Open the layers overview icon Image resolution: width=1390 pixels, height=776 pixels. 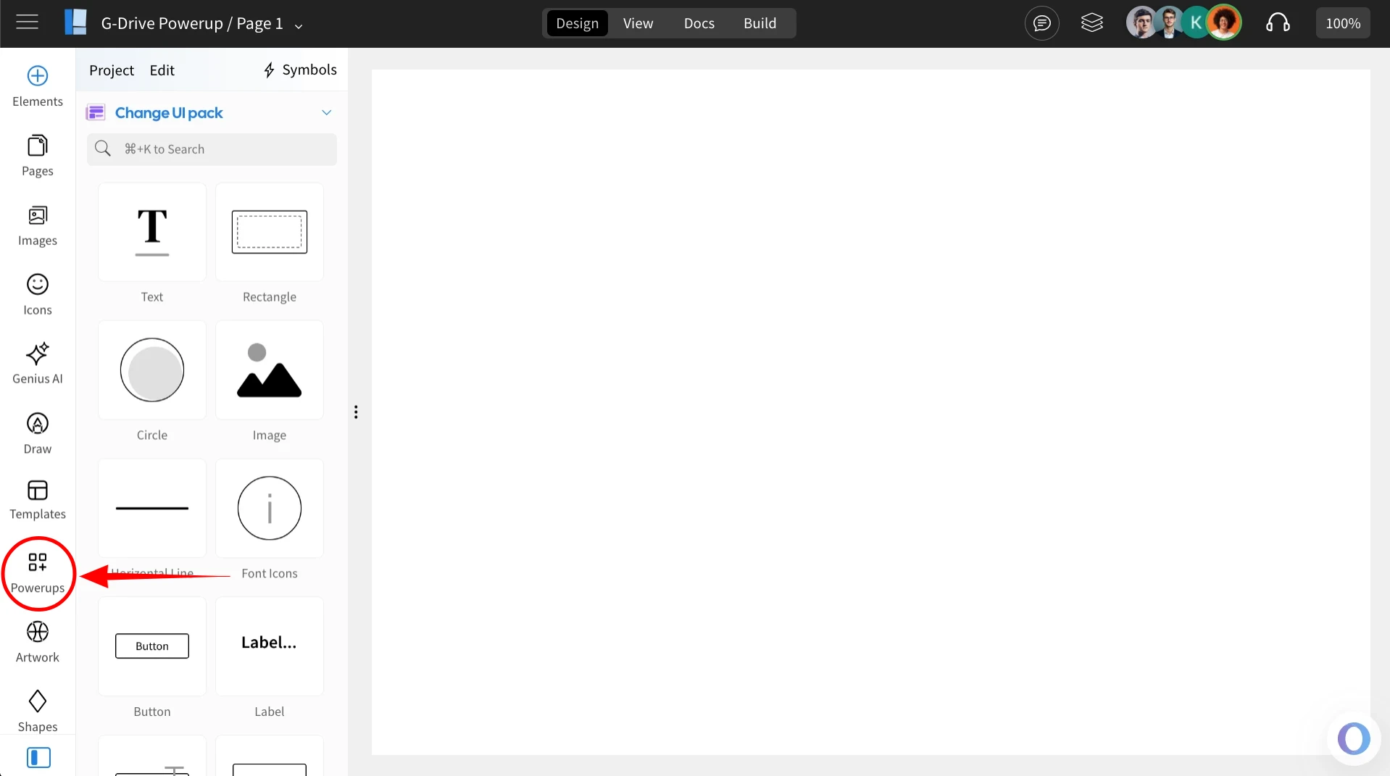click(1091, 22)
